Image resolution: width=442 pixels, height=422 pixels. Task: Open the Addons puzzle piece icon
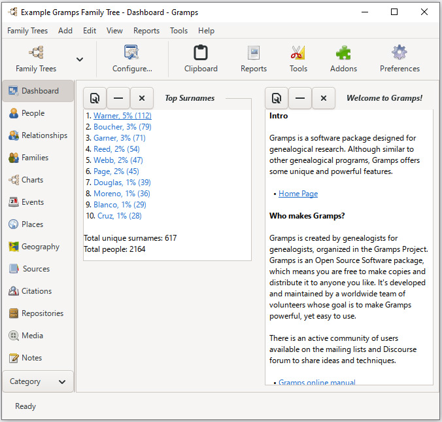(343, 60)
